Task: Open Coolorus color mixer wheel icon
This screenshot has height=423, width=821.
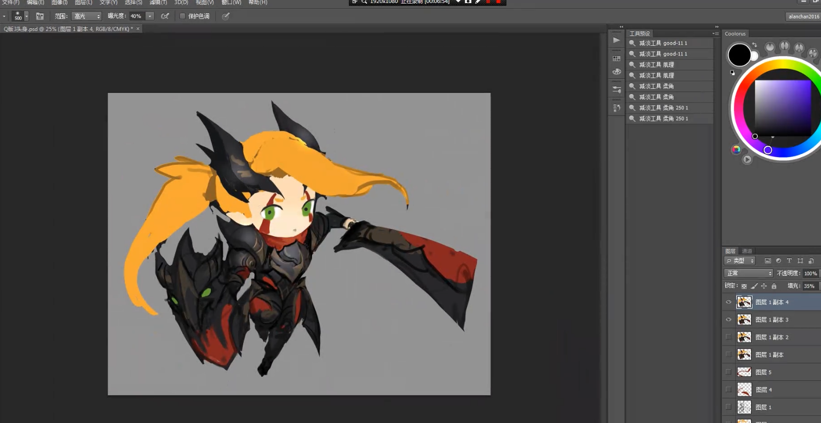Action: [736, 149]
